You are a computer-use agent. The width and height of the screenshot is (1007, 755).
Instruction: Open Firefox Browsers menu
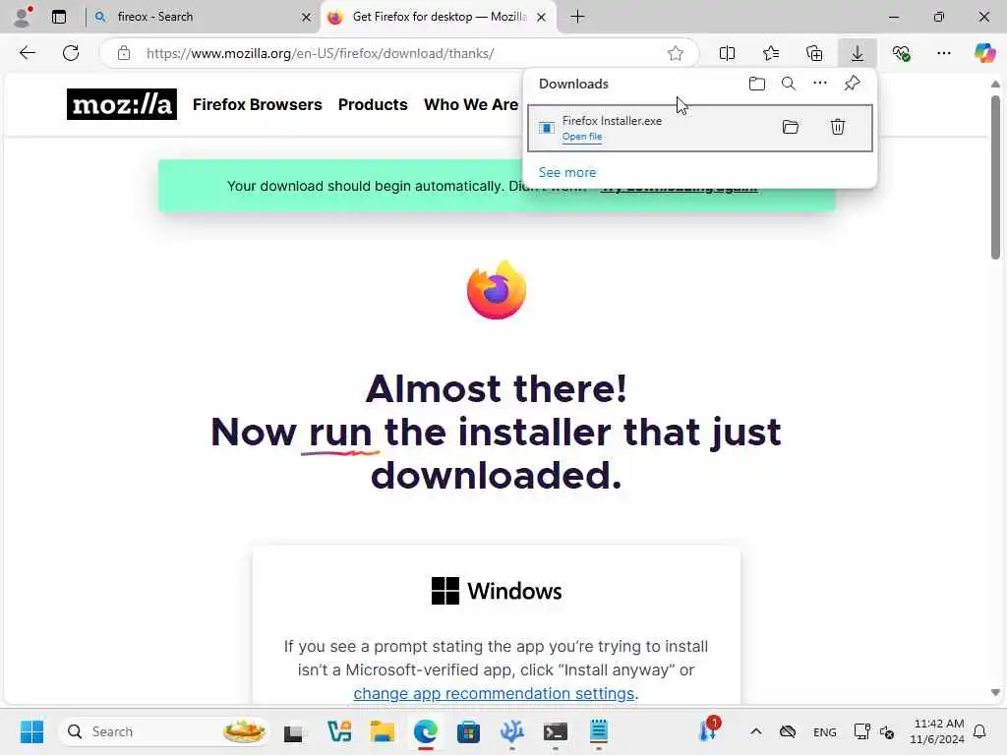[257, 104]
